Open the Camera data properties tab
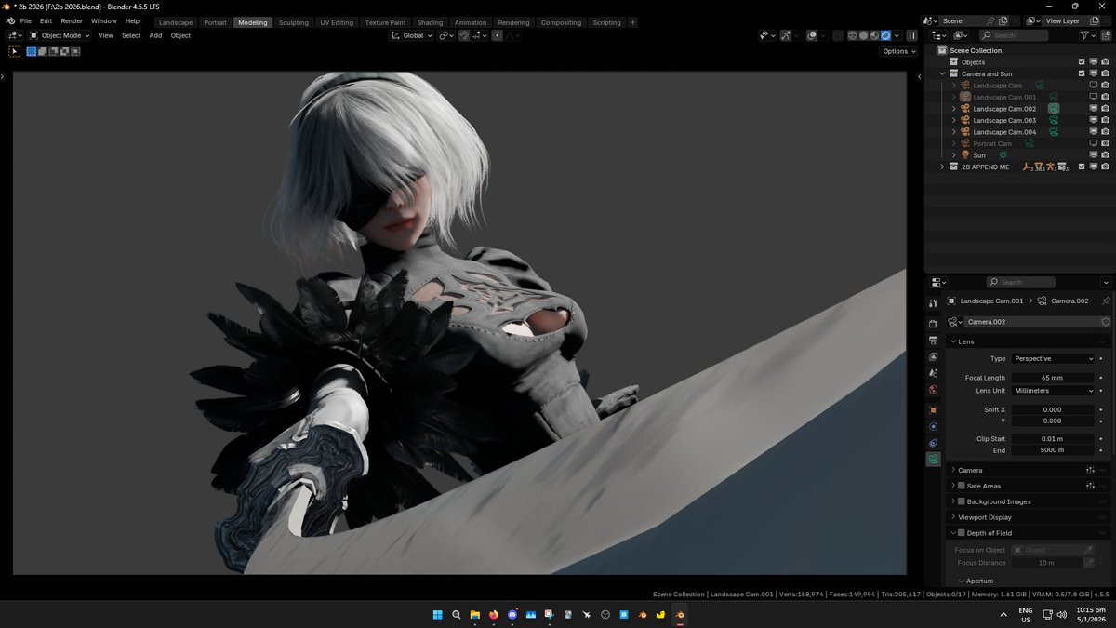The width and height of the screenshot is (1116, 628). point(933,460)
